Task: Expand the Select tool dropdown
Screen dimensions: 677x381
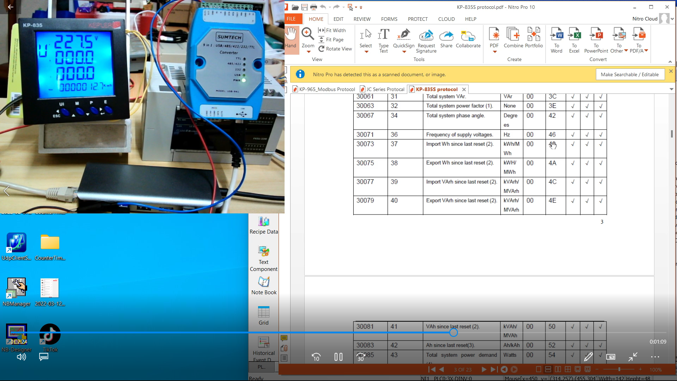Action: (366, 52)
